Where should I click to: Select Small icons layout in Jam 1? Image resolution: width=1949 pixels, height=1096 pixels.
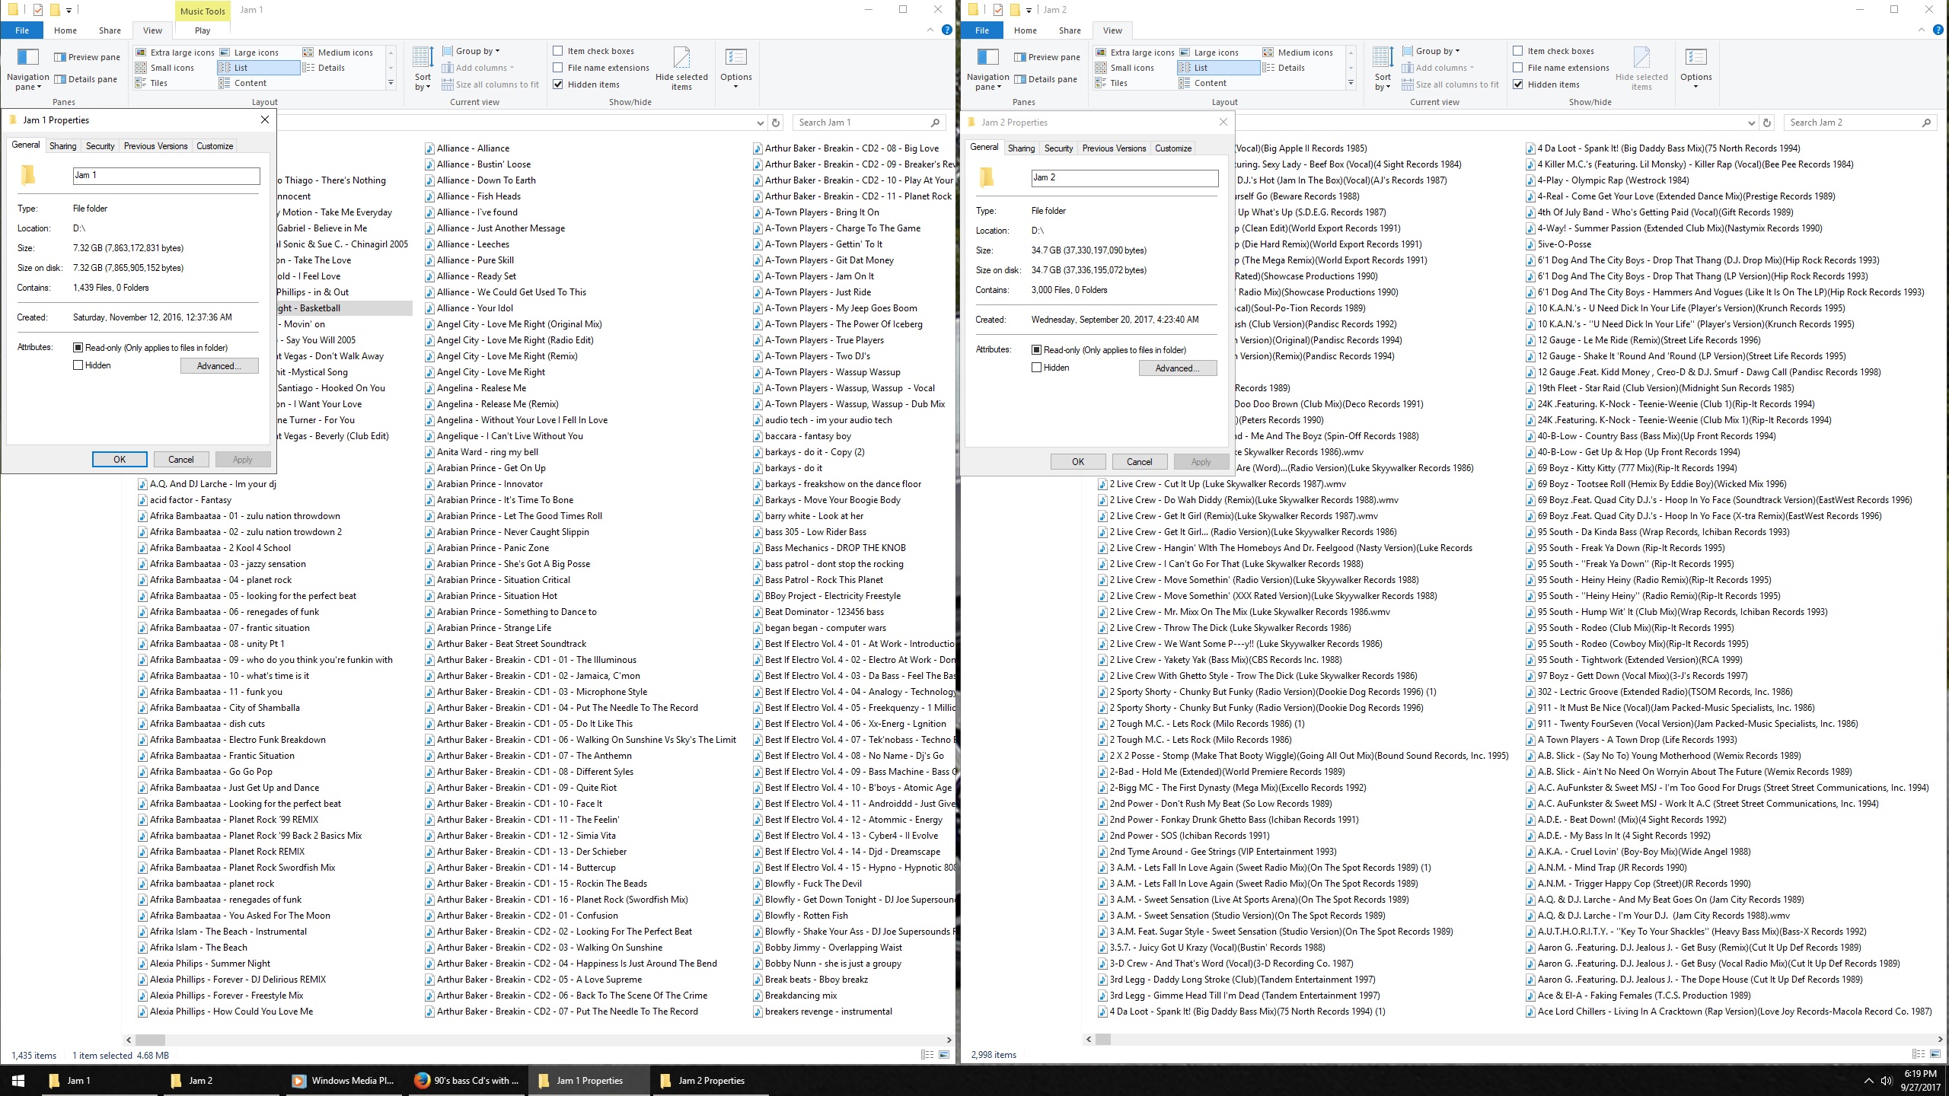click(x=164, y=68)
